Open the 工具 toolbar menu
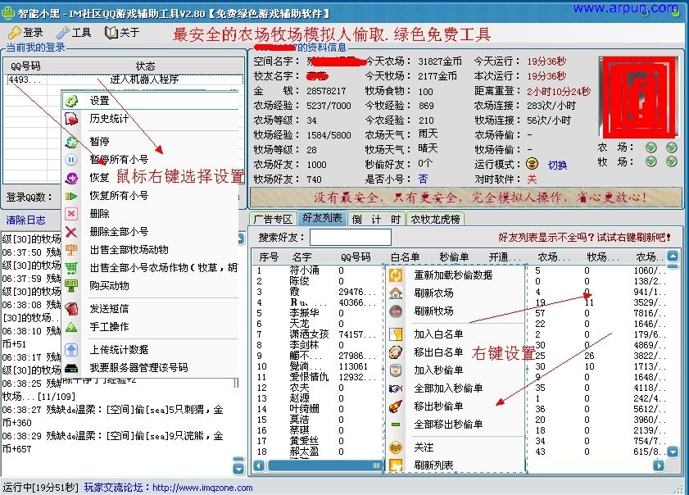Screen dimensions: 689x495 (74, 33)
